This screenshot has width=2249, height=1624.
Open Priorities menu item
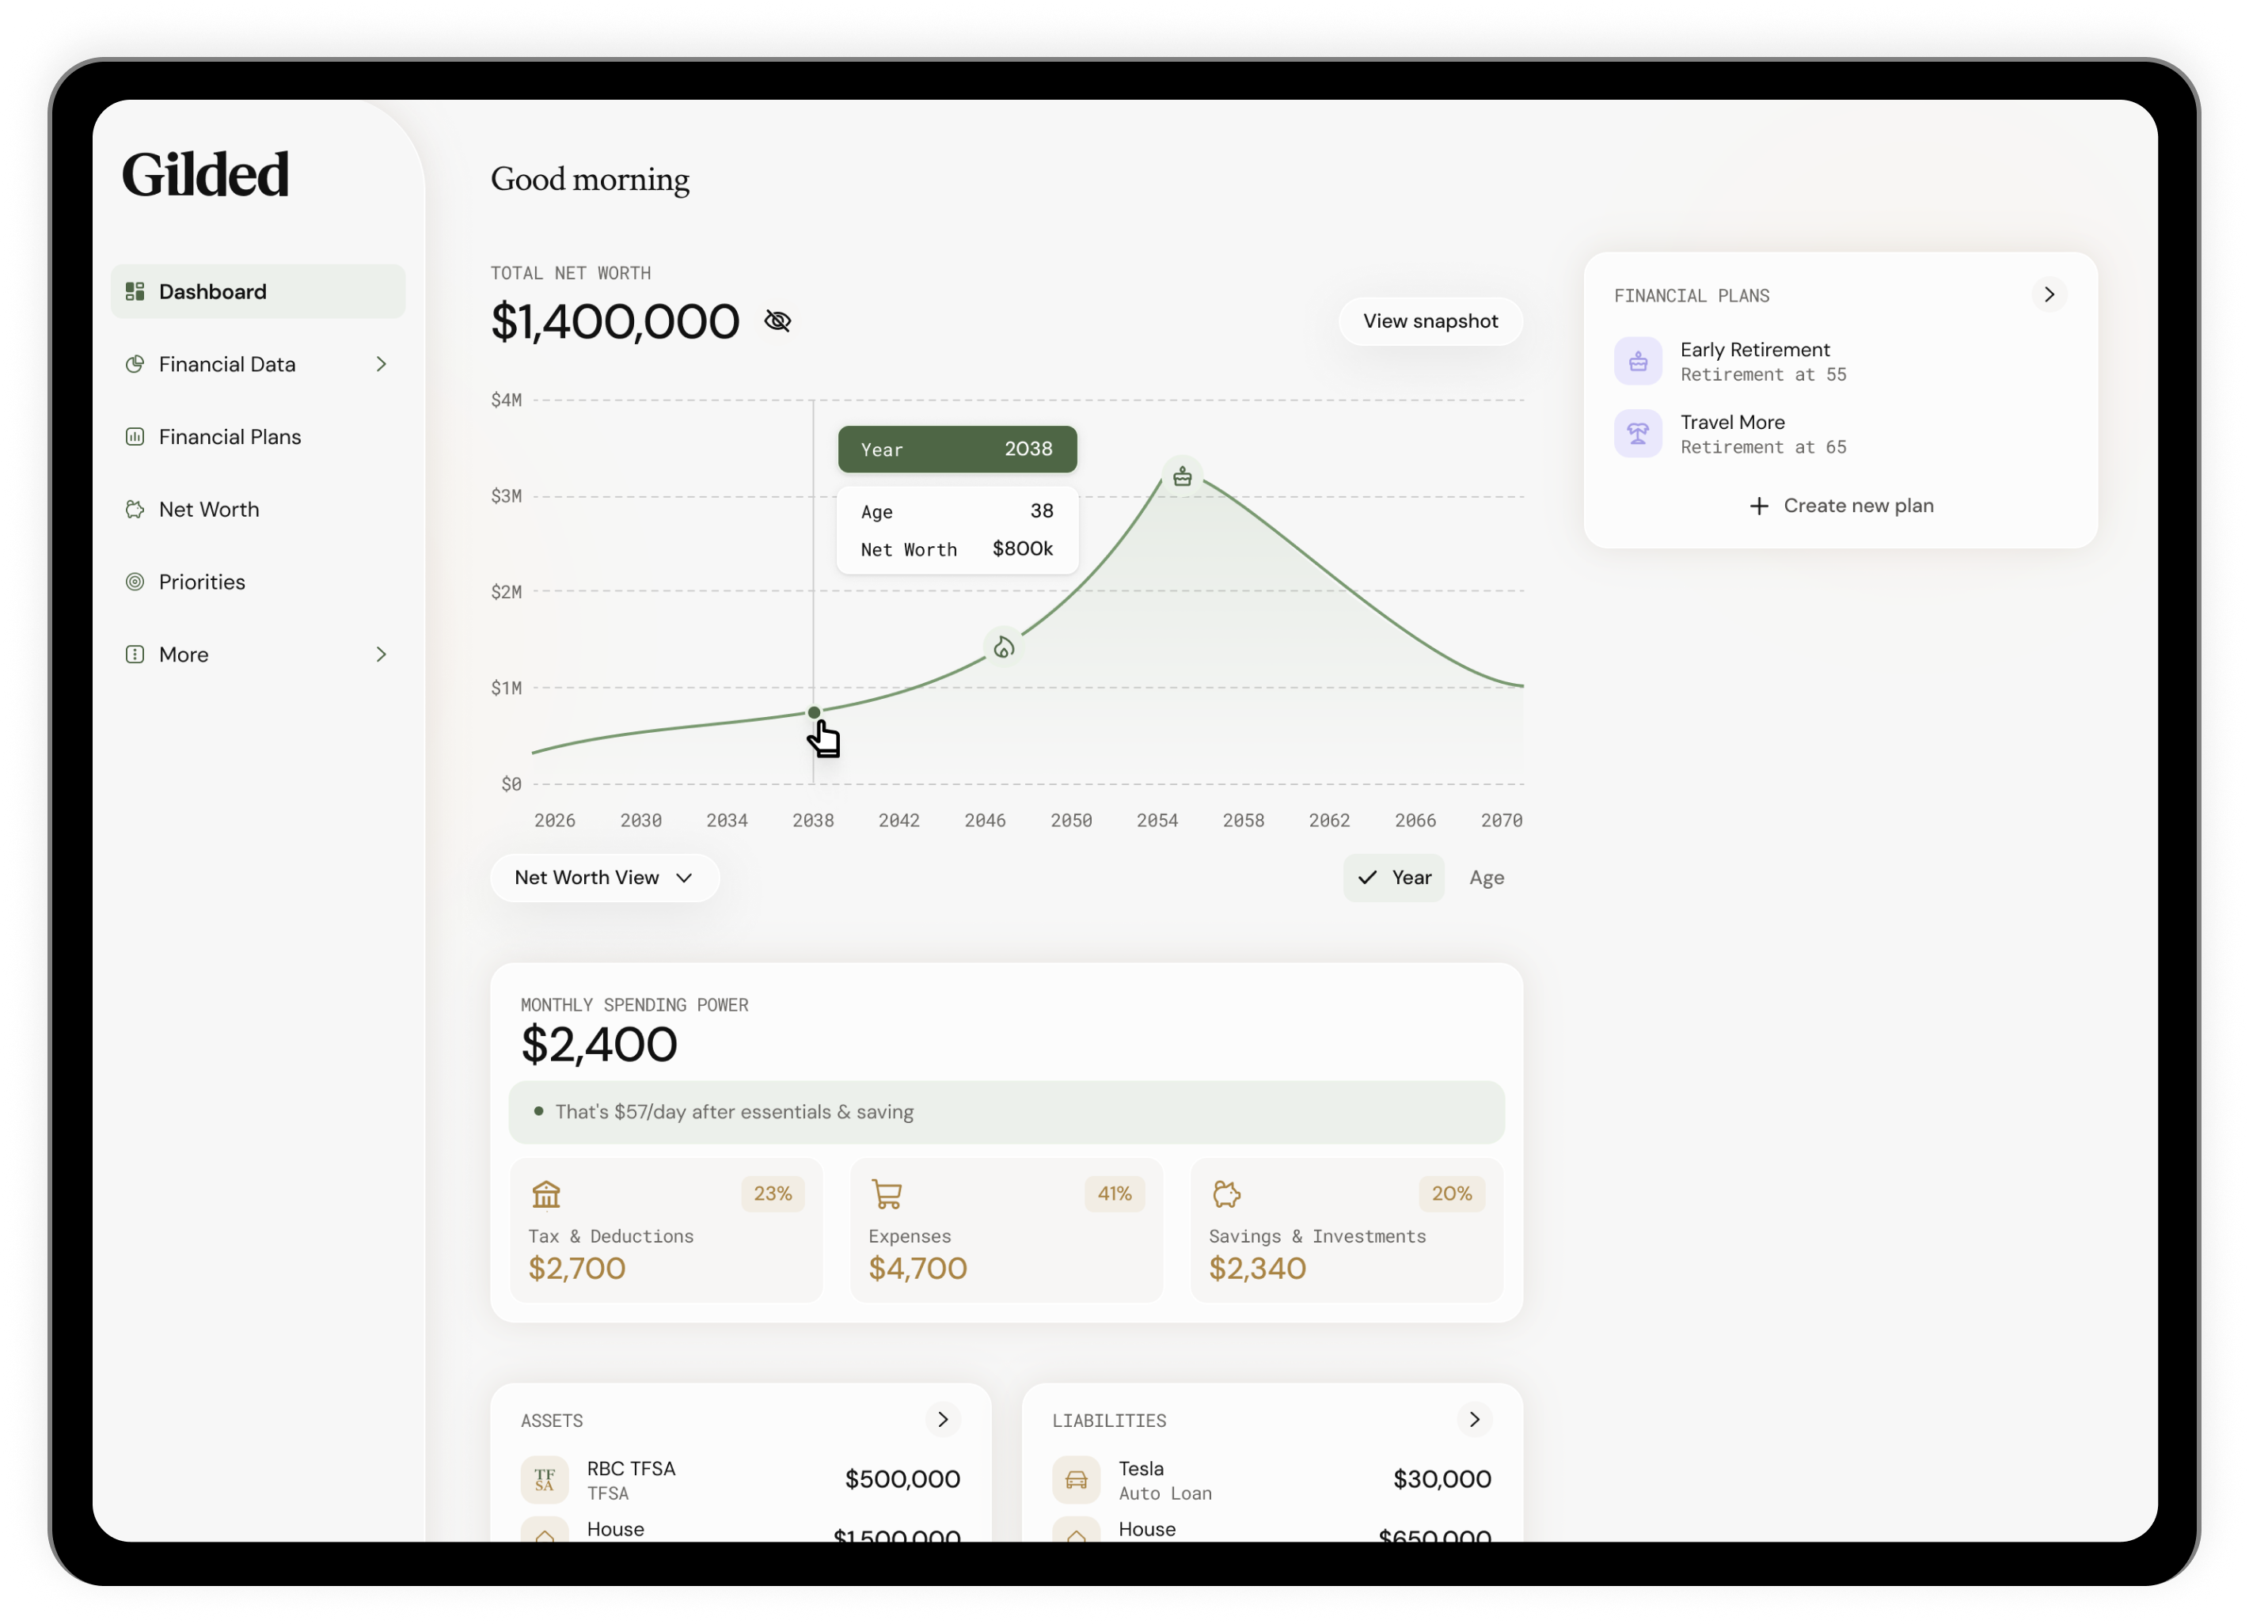(258, 581)
